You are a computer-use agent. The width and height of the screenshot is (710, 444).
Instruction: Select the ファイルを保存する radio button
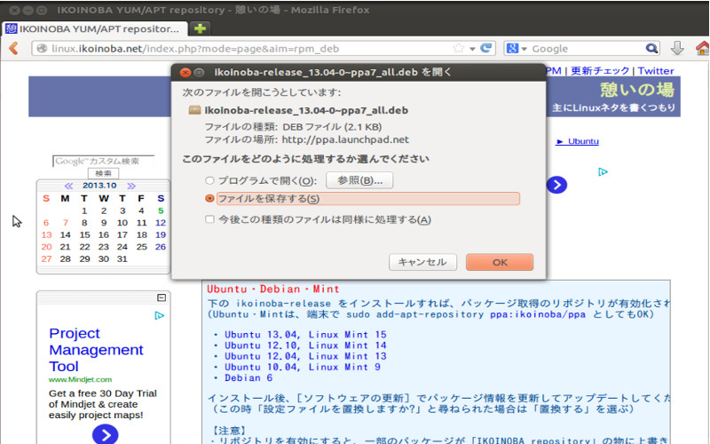(209, 198)
